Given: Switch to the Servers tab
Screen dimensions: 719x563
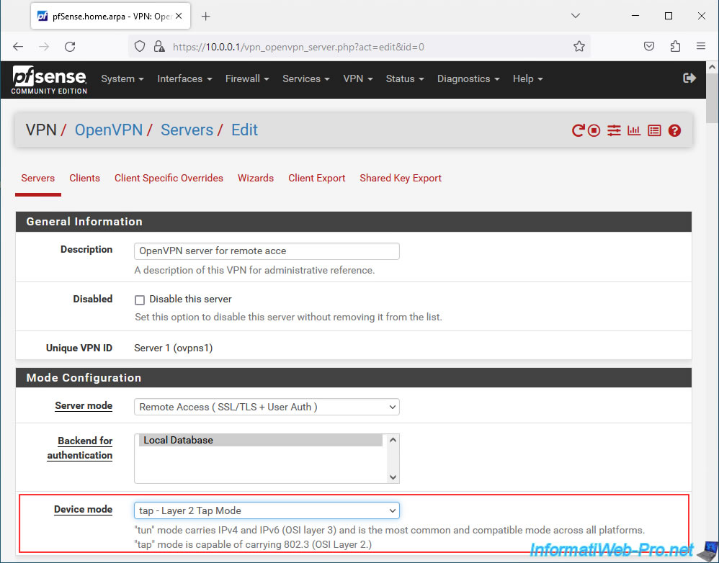Looking at the screenshot, I should click(38, 179).
